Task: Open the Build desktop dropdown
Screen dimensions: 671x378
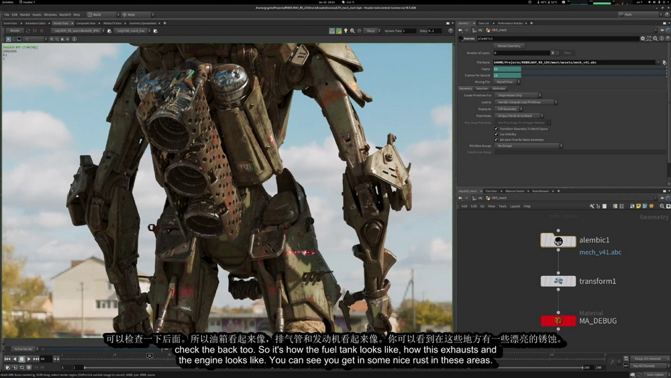Action: (x=102, y=15)
